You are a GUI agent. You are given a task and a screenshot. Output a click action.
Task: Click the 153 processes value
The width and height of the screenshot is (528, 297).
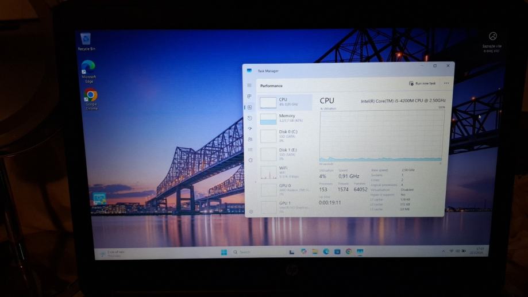323,190
